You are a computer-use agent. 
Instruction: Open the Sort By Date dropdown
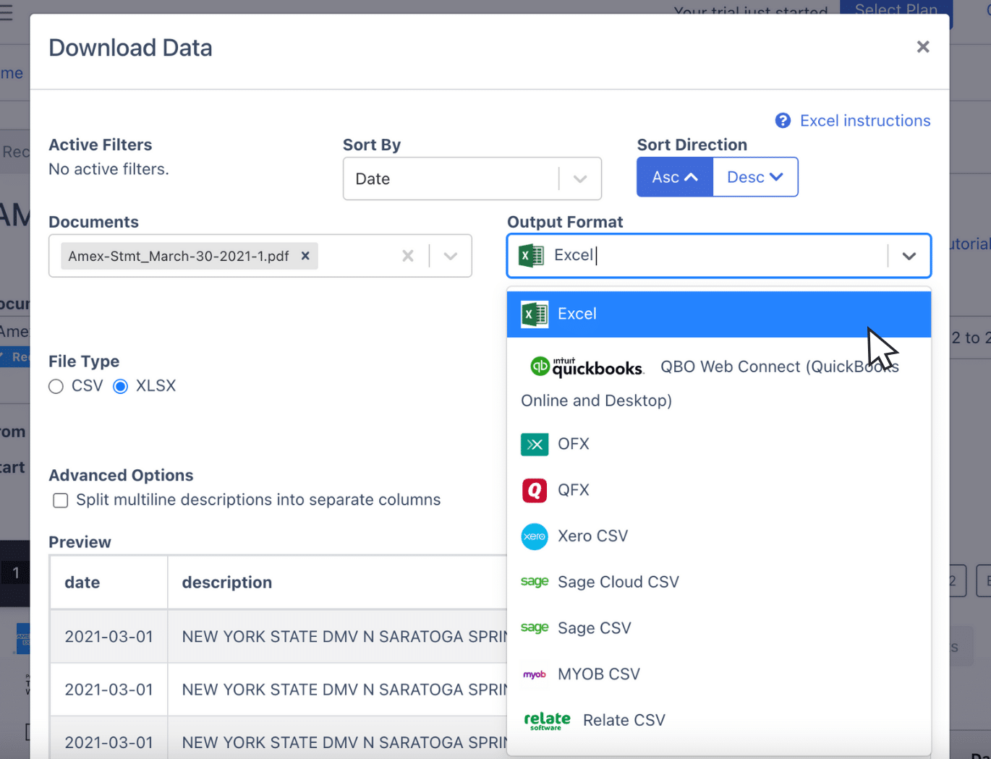[x=472, y=179]
